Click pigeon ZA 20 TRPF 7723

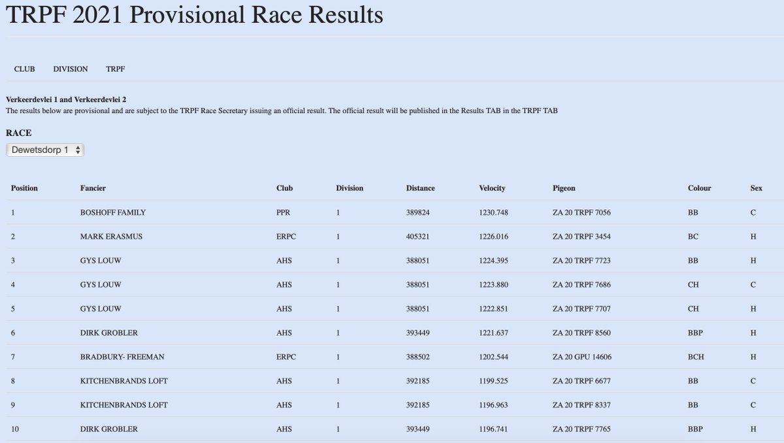click(581, 261)
